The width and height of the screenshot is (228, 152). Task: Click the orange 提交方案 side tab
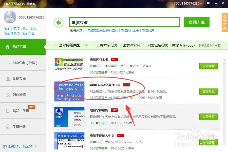click(225, 22)
